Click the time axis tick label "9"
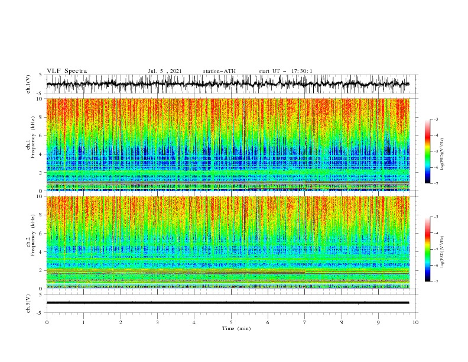 (x=378, y=322)
